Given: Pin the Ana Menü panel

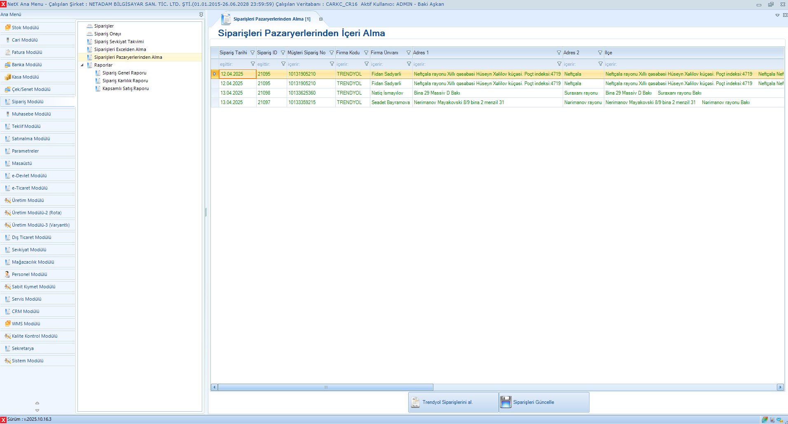Looking at the screenshot, I should click(201, 14).
